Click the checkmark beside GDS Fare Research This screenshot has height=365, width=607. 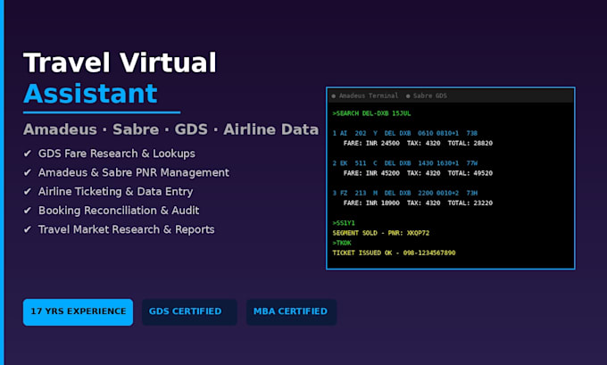[27, 153]
